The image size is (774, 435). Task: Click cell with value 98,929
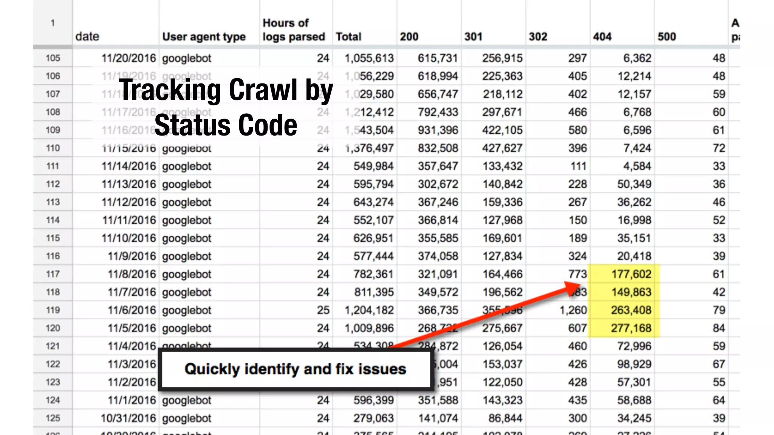click(622, 364)
